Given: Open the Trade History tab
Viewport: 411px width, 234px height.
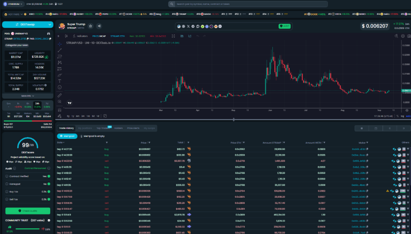Looking at the screenshot, I should point(66,128).
